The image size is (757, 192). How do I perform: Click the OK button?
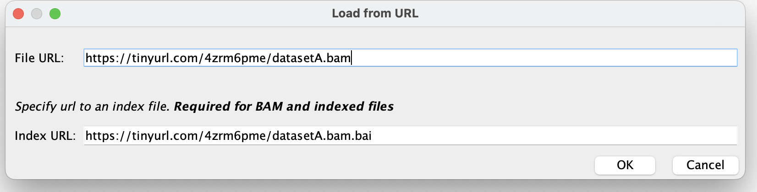click(625, 165)
